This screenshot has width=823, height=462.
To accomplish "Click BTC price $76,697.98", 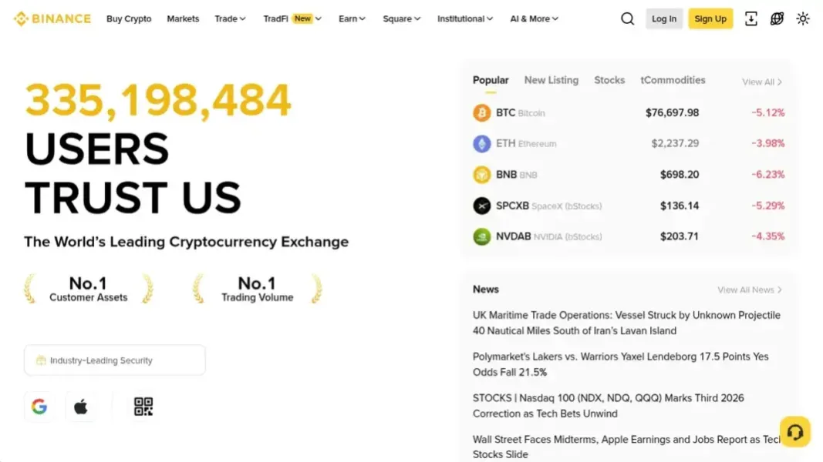I will pos(672,112).
